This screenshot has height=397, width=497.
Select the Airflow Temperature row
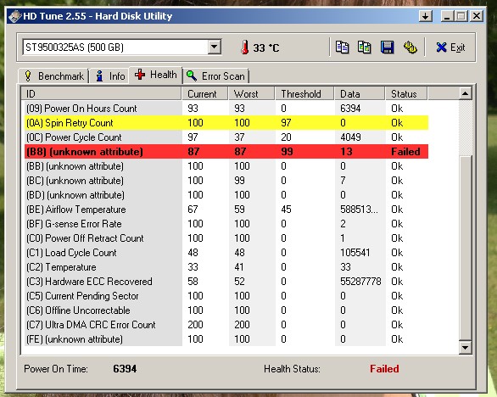pyautogui.click(x=226, y=210)
